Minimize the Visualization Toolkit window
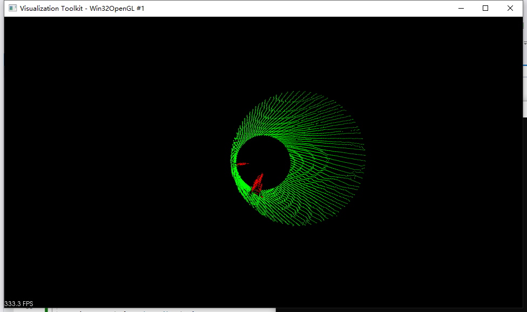527x312 pixels. click(x=461, y=8)
